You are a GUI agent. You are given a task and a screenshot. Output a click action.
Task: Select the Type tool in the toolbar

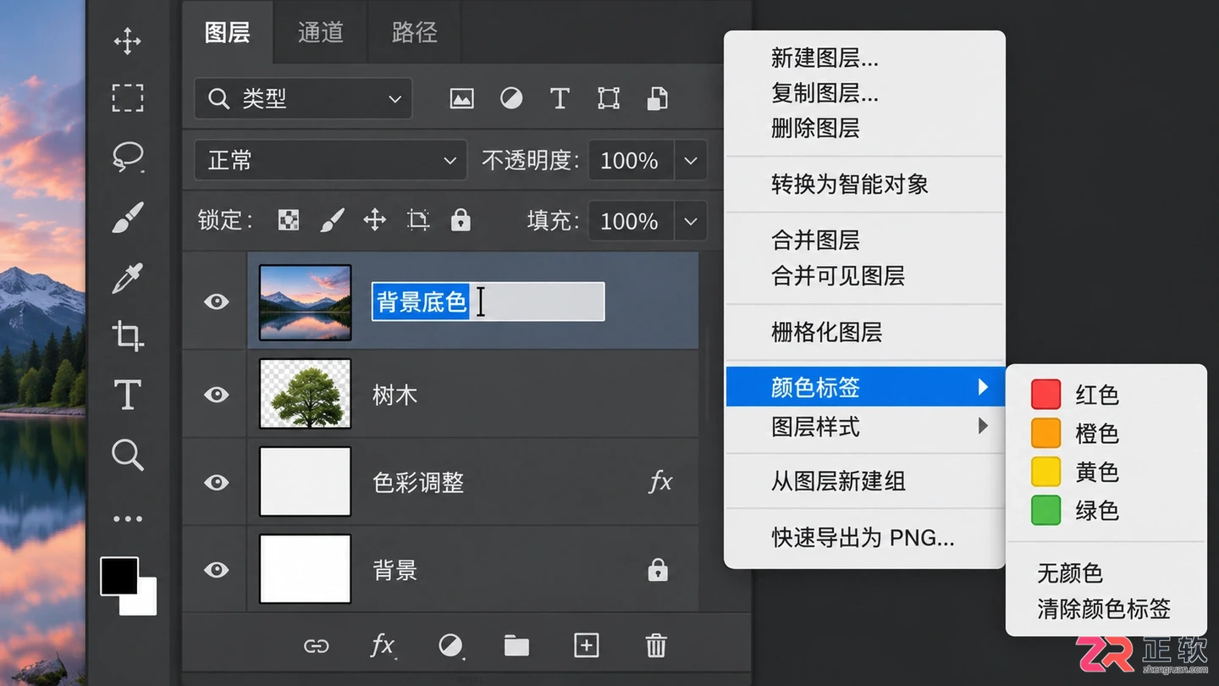128,395
